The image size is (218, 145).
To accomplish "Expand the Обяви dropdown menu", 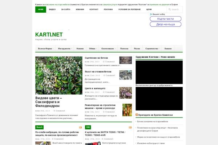I will click(x=93, y=49).
